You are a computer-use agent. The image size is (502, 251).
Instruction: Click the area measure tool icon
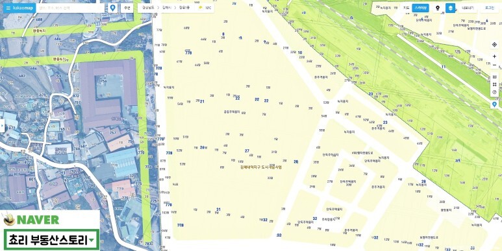pos(494,84)
